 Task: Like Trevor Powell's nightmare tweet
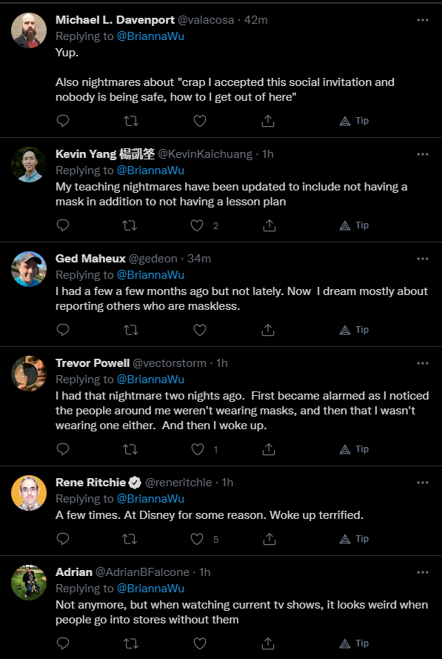pos(197,450)
